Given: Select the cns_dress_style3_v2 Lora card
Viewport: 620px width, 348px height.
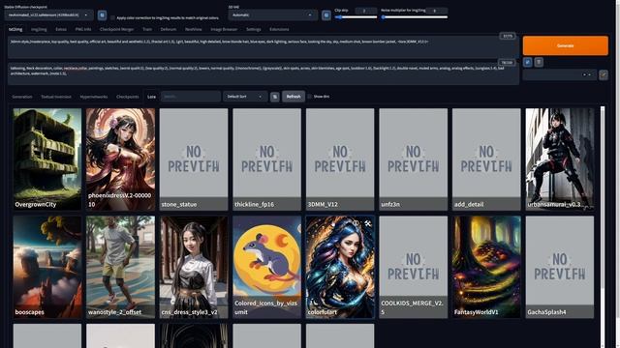Looking at the screenshot, I should pos(194,267).
